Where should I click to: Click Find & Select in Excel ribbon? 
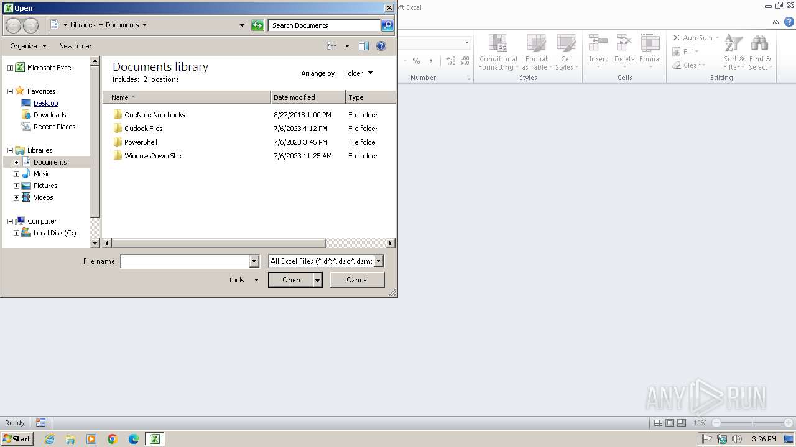pos(759,52)
